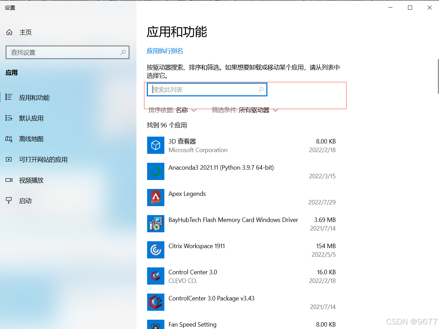Click 应用和功能 page title
The image size is (439, 329).
click(177, 32)
